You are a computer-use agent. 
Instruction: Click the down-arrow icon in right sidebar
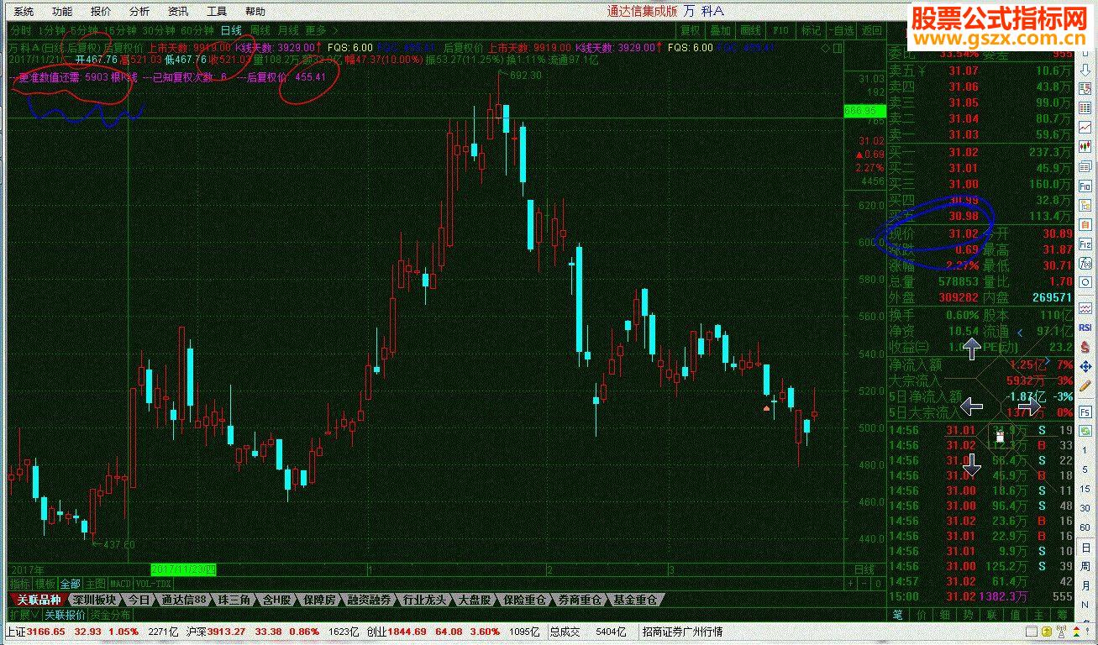tap(1085, 69)
